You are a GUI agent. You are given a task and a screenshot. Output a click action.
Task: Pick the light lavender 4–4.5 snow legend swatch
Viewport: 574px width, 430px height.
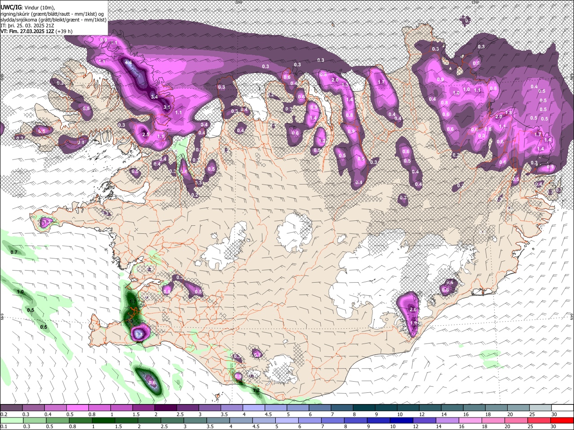point(254,408)
